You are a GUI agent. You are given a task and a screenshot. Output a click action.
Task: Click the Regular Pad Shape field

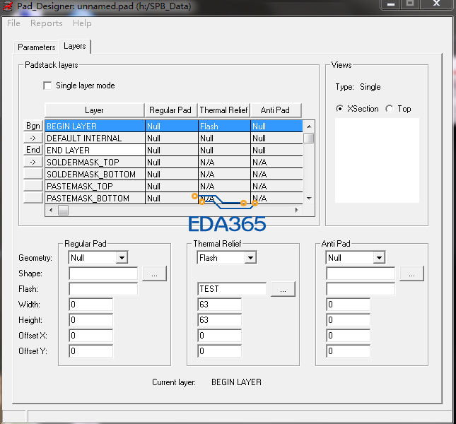(x=103, y=273)
